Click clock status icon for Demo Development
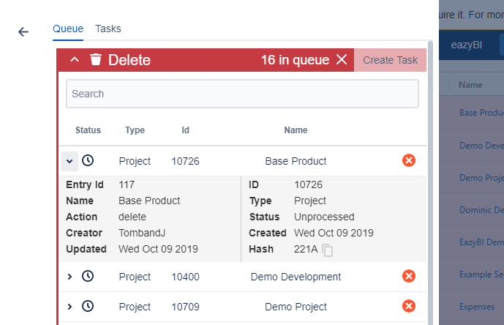The width and height of the screenshot is (504, 325). [88, 277]
